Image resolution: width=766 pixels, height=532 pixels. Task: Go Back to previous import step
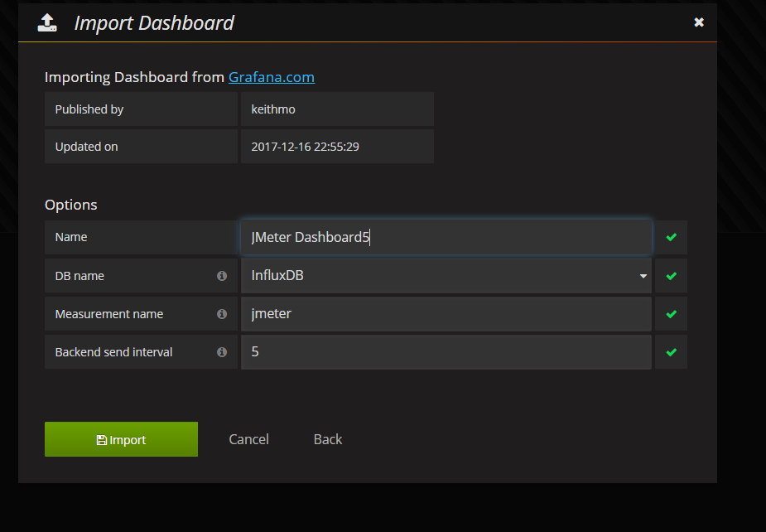coord(328,439)
